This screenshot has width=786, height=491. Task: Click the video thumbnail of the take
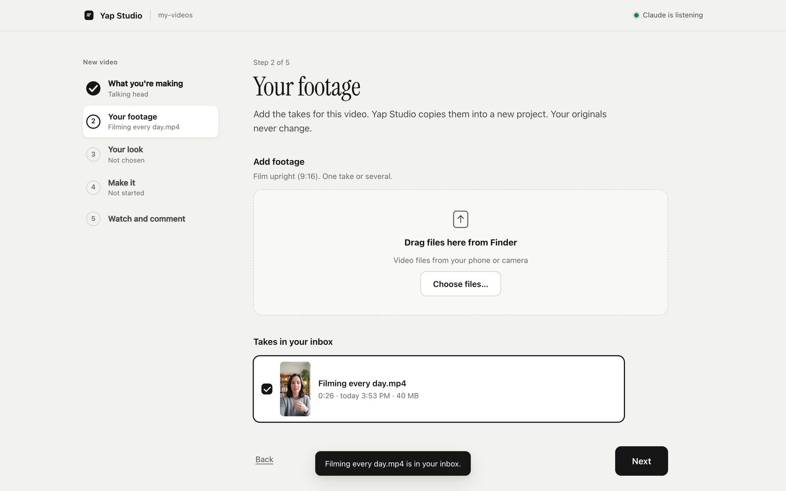pyautogui.click(x=295, y=389)
